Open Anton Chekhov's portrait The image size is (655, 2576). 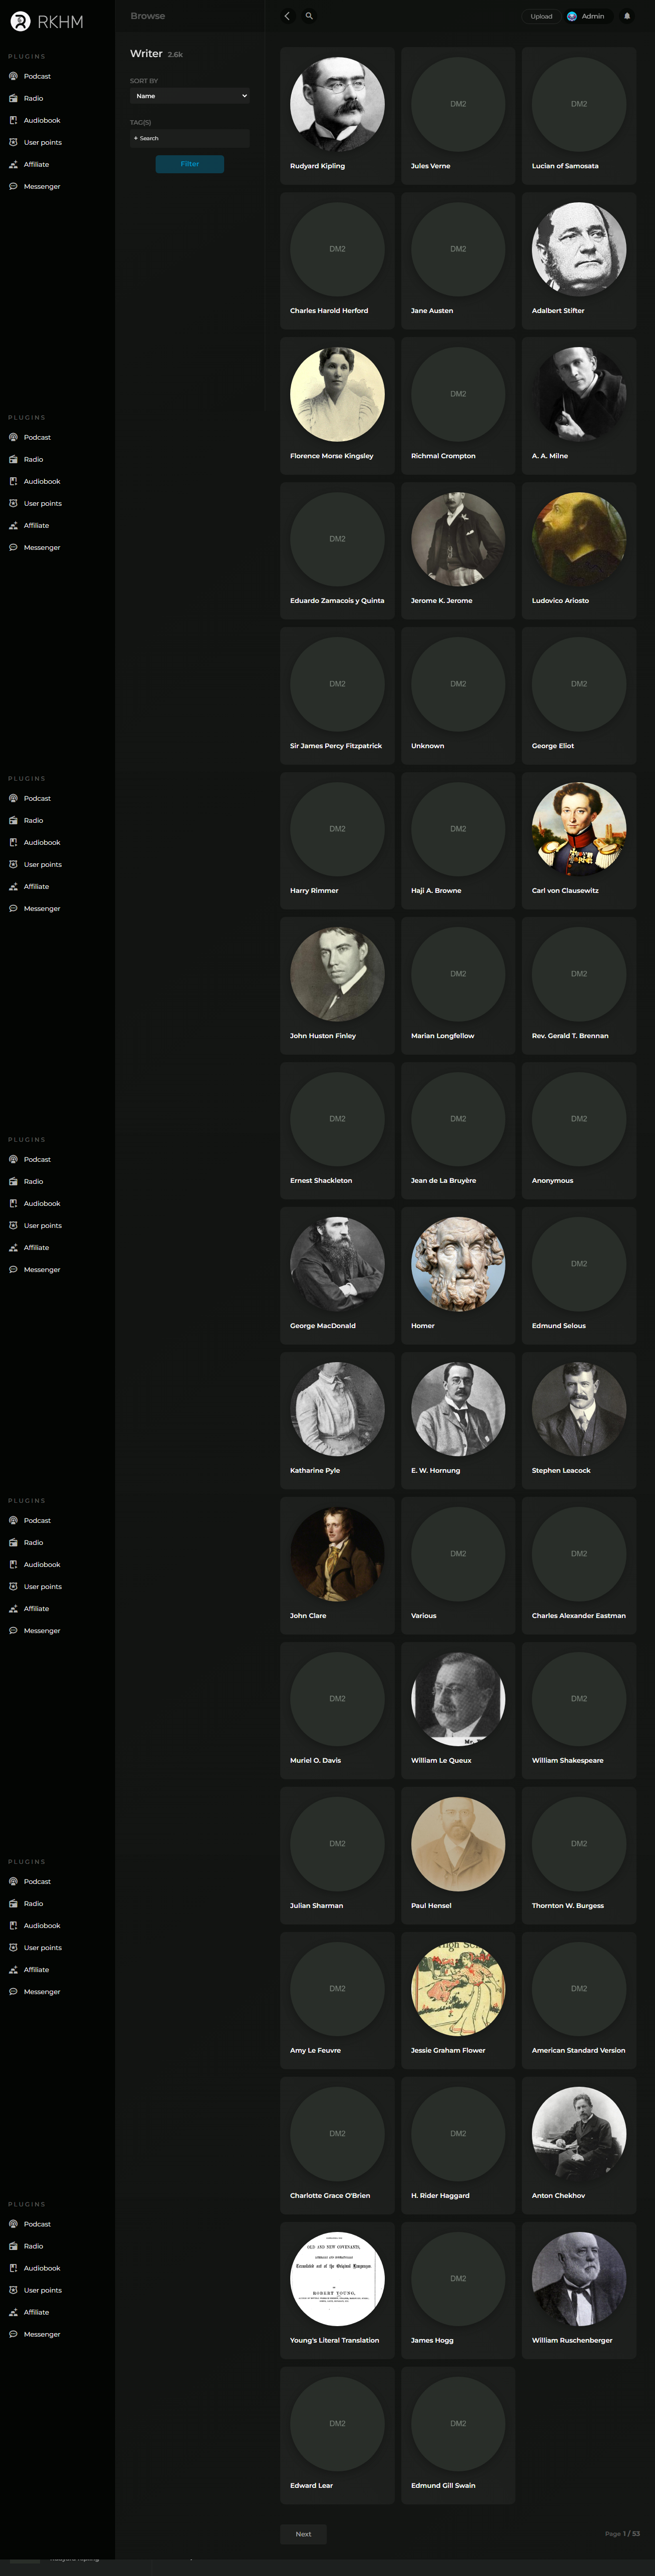[579, 2134]
